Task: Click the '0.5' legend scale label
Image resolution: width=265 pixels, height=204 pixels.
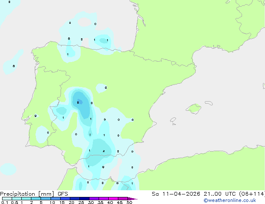Action: coord(14,202)
